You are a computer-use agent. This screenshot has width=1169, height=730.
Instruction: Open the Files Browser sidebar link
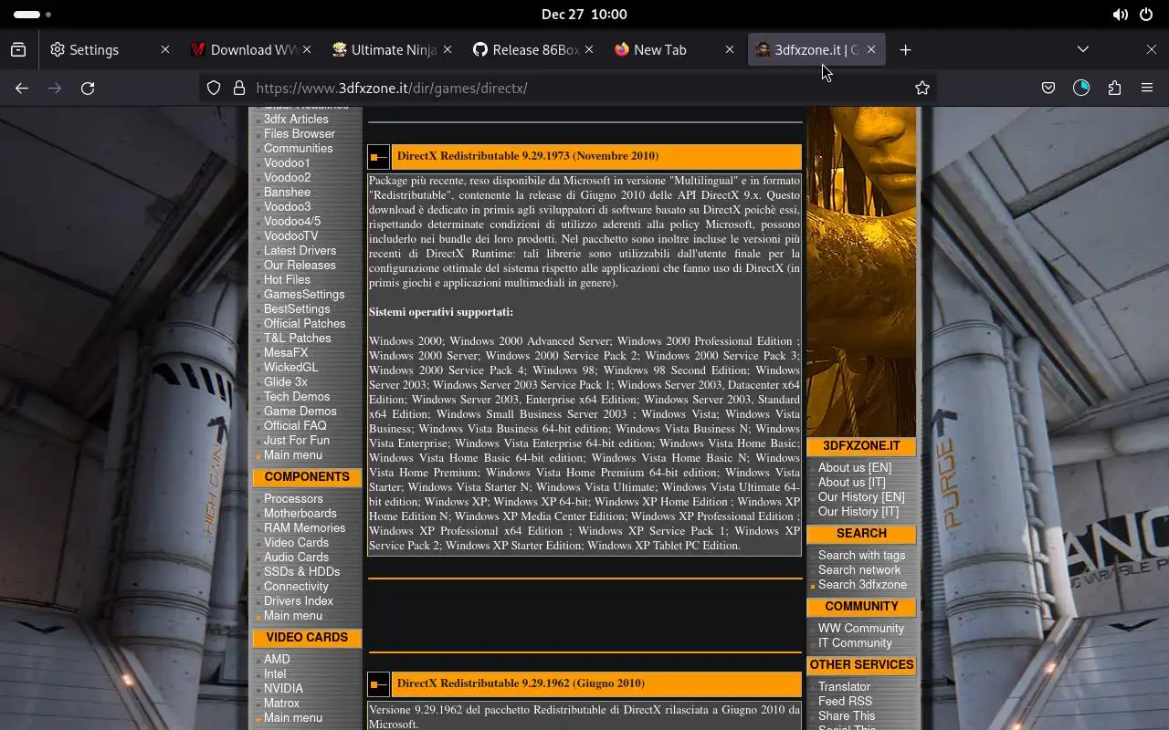300,134
